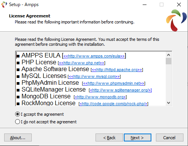Click the license scrollbar thumb
This screenshot has width=188, height=146.
click(x=168, y=61)
